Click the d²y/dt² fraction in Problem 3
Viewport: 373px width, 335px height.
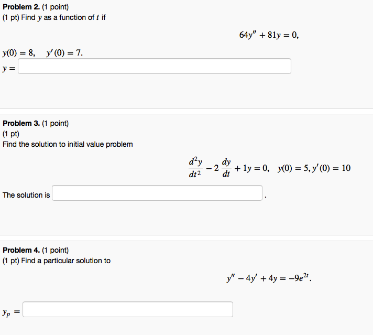pos(195,167)
